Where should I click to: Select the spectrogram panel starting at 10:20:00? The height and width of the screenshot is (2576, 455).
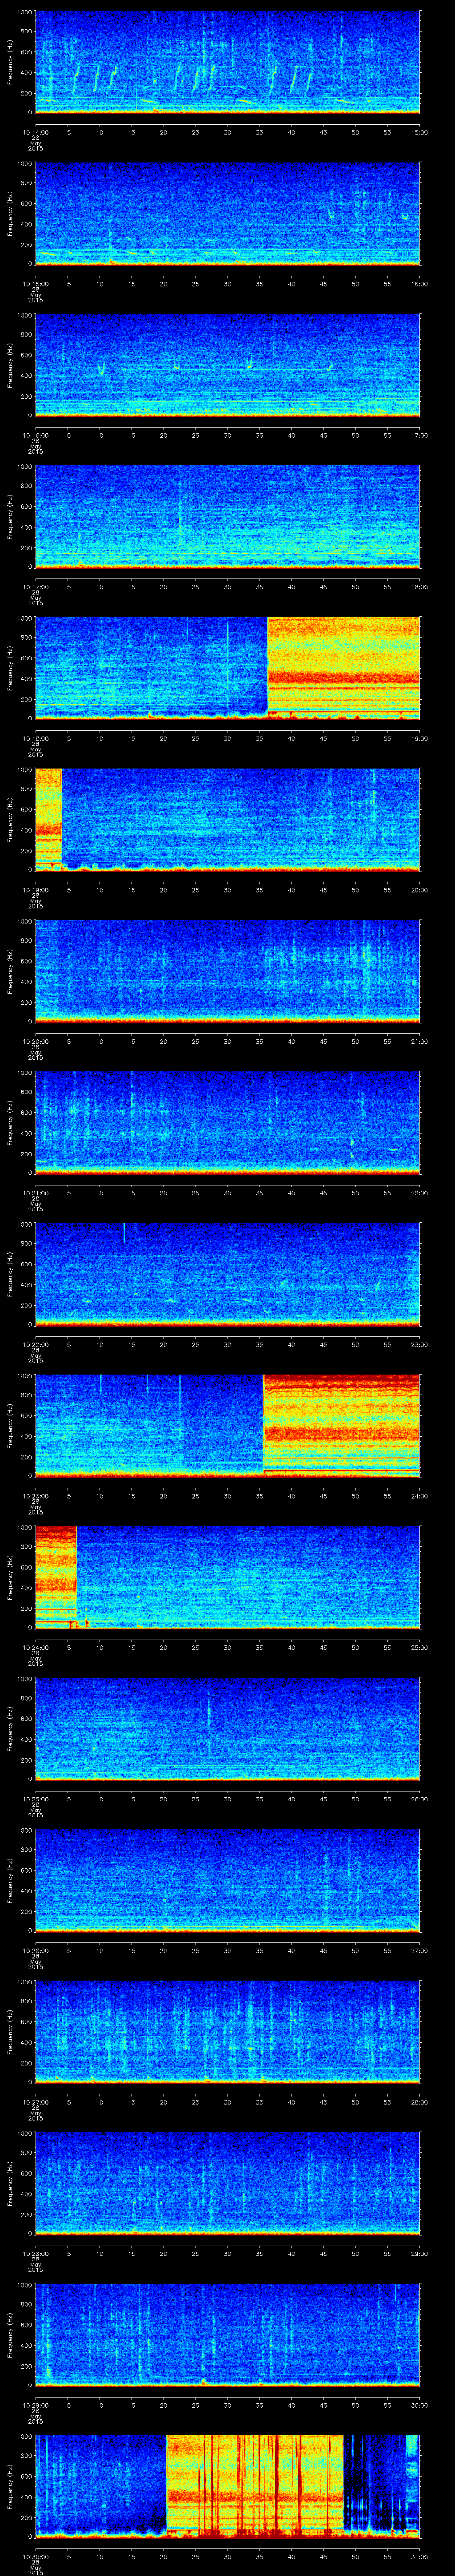click(x=227, y=971)
